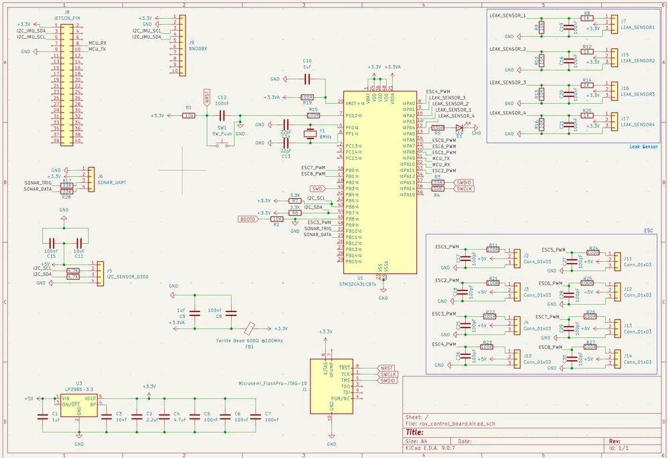Click the 'ESC1_PWM' net label in the ESC box
668x458 pixels.
(x=447, y=246)
